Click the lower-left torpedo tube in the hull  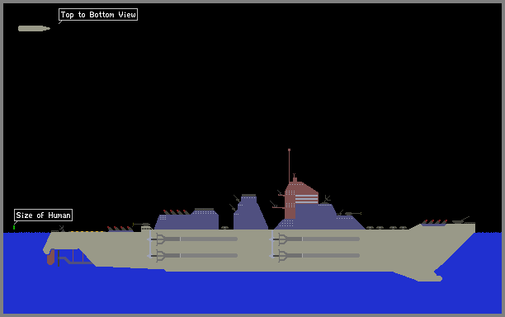193,255
